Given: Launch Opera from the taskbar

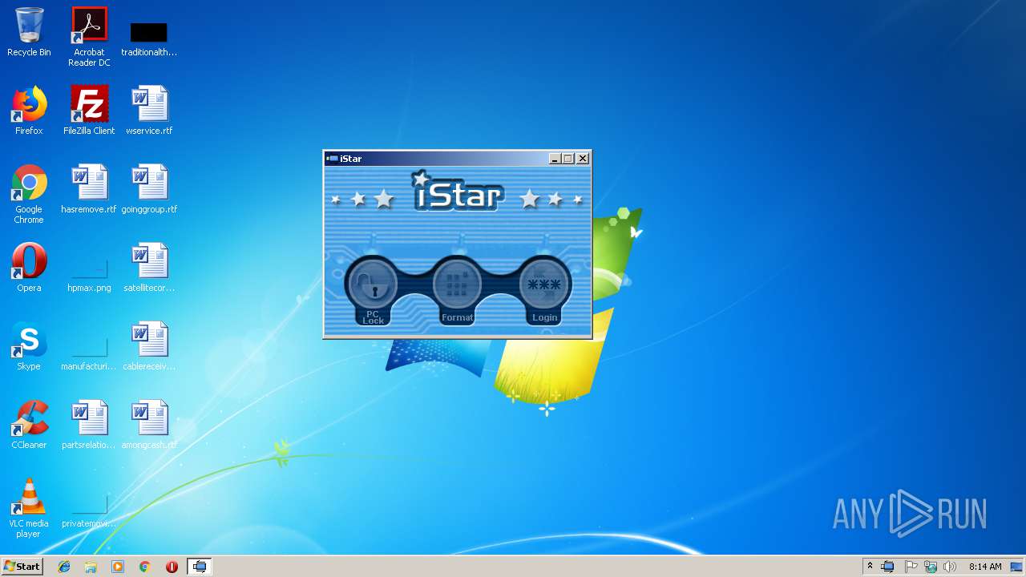Looking at the screenshot, I should point(172,567).
